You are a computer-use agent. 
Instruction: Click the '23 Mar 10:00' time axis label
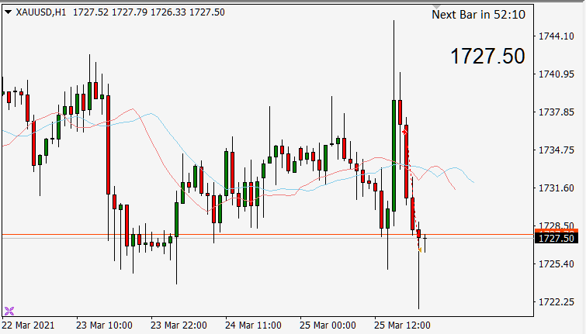tap(104, 325)
